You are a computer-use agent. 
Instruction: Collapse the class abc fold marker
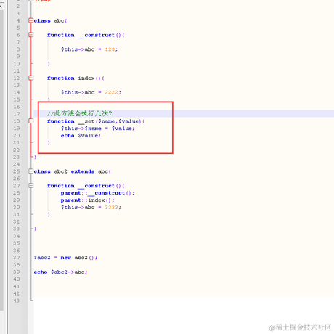tap(30, 20)
